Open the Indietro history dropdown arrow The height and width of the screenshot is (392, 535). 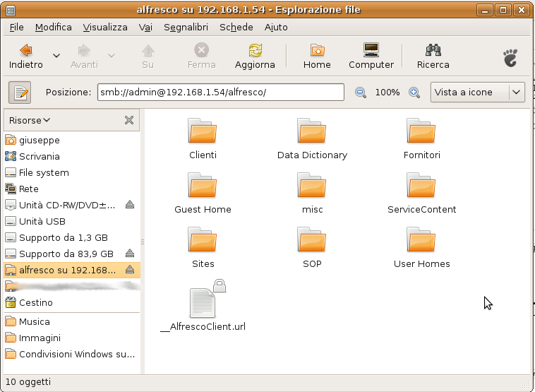point(56,55)
